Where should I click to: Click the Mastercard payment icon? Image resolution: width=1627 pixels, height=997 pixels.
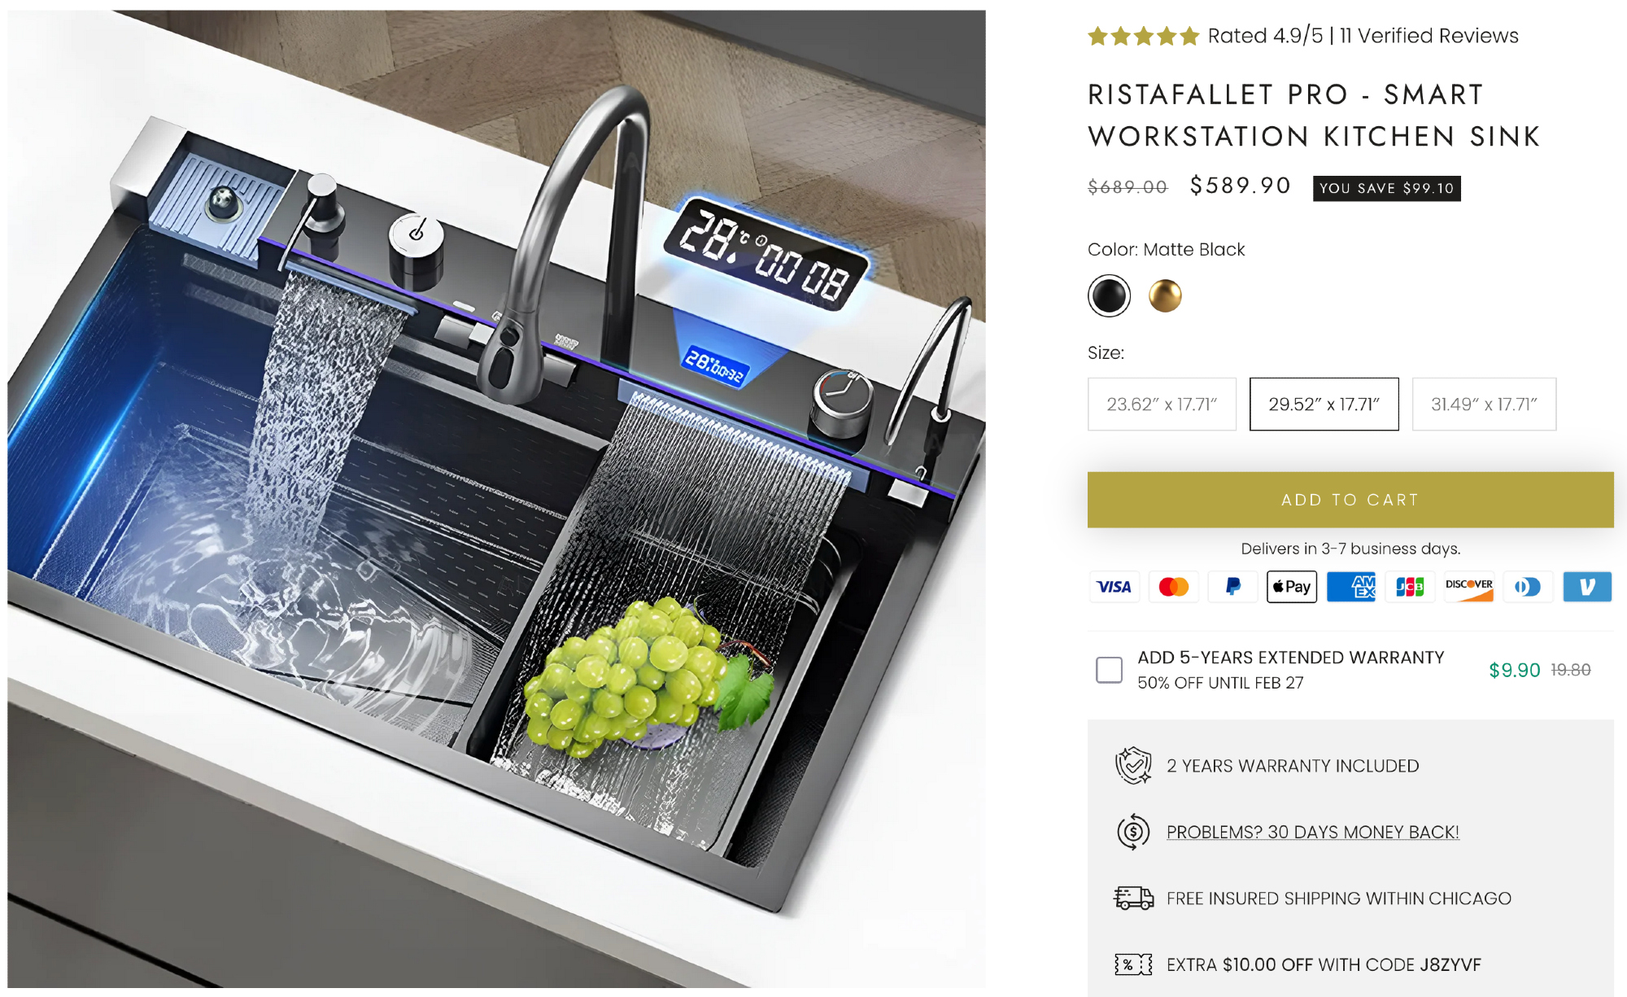pyautogui.click(x=1173, y=587)
